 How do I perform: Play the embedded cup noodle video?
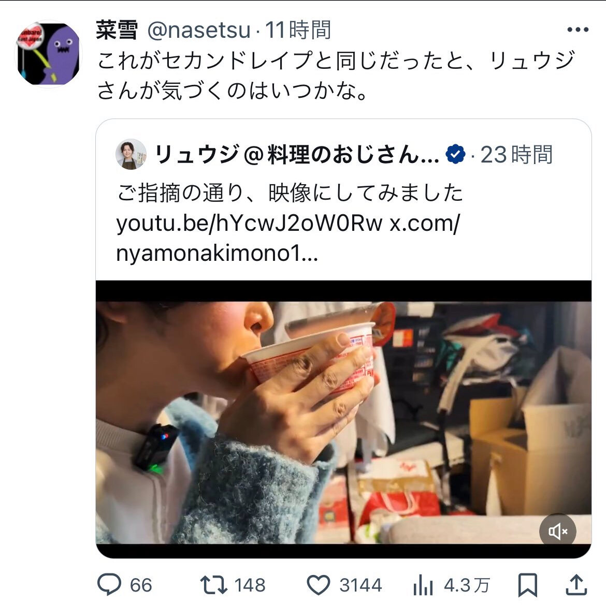coord(343,419)
